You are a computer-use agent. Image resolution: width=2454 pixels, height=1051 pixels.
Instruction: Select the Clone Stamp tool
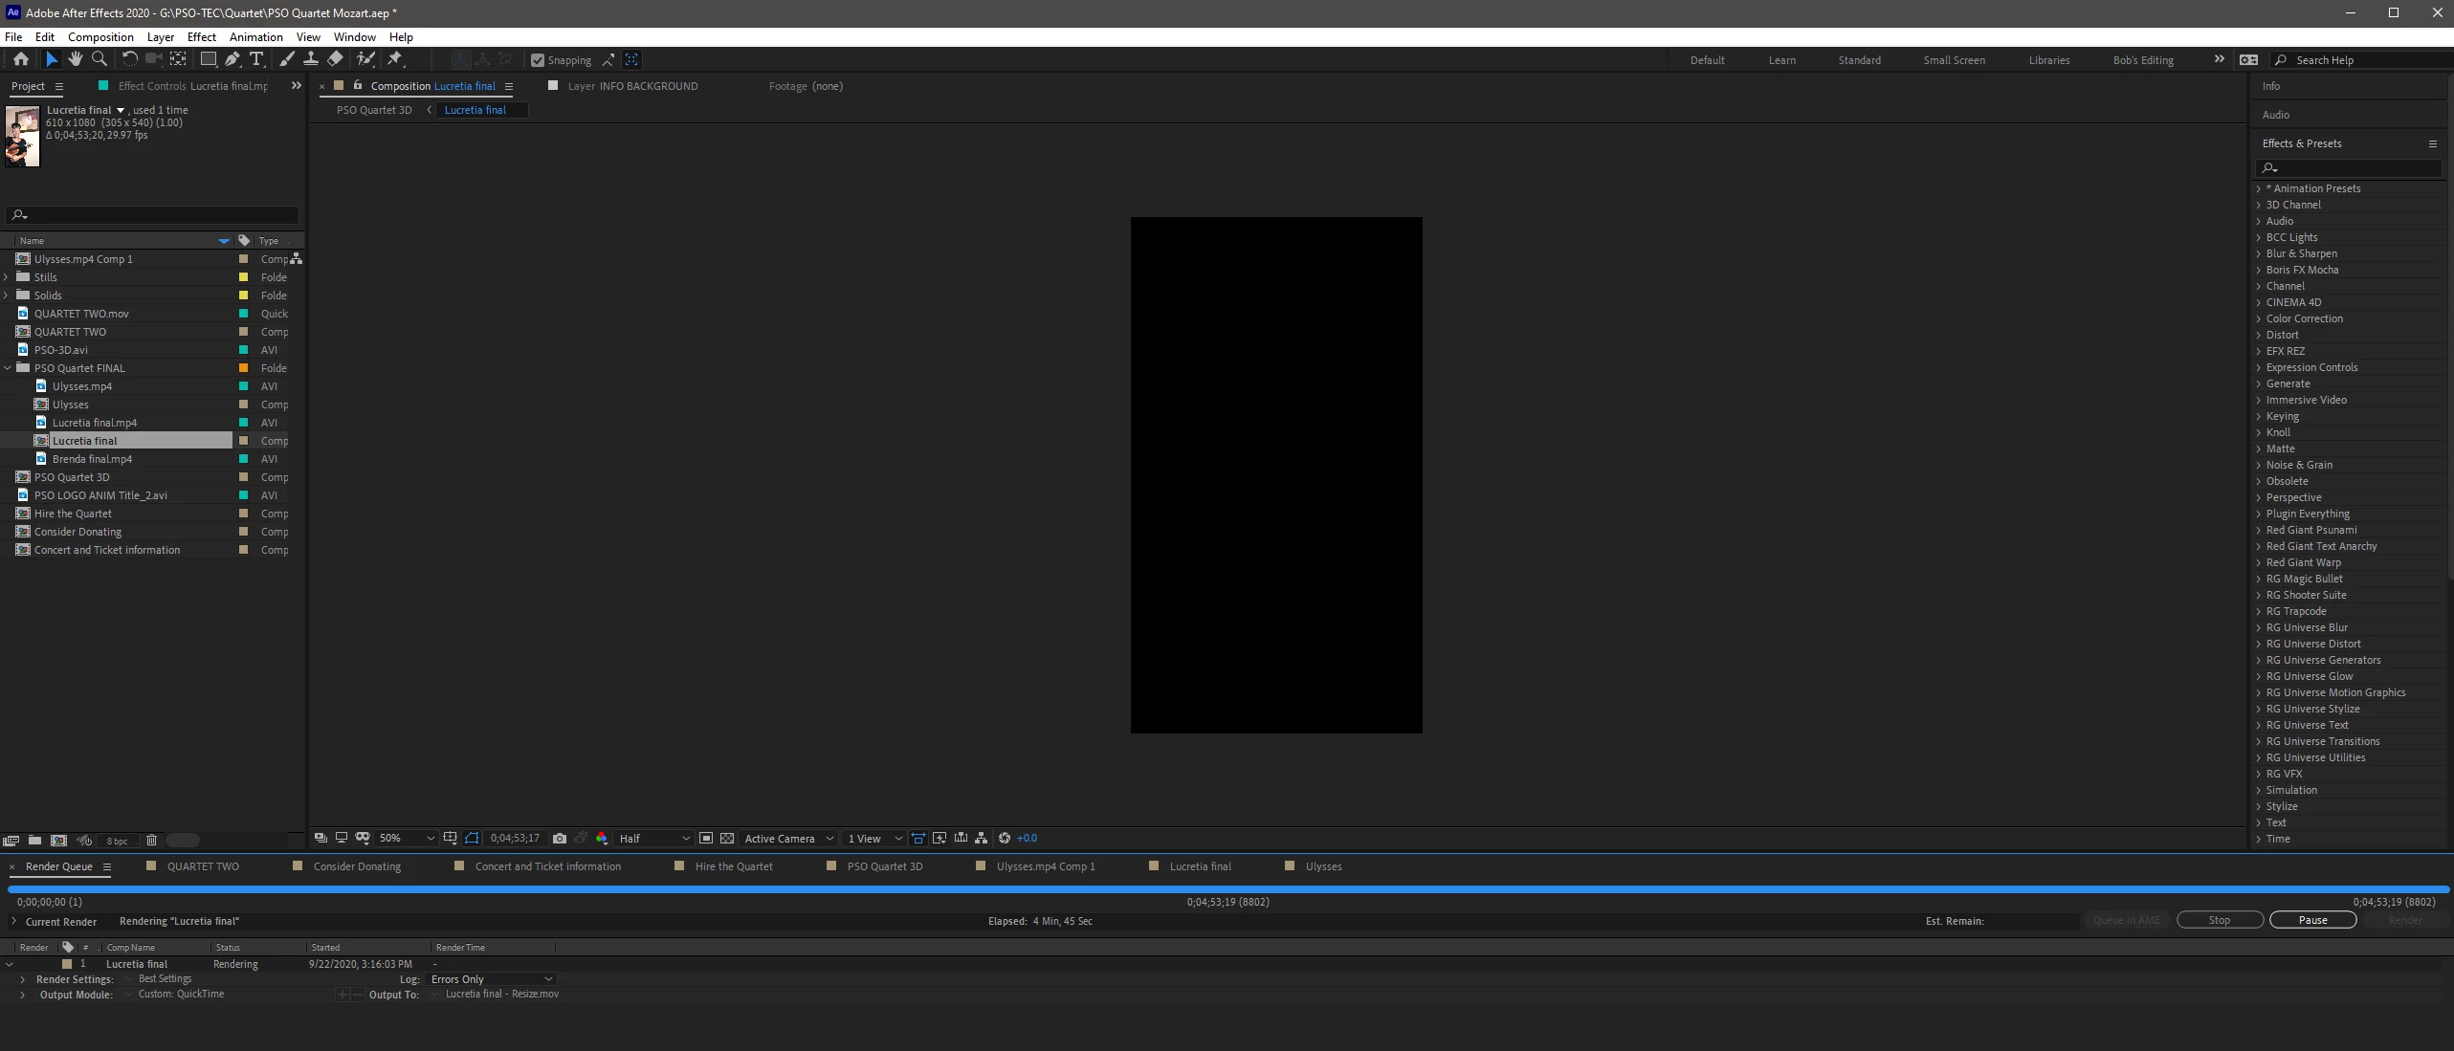[x=311, y=59]
